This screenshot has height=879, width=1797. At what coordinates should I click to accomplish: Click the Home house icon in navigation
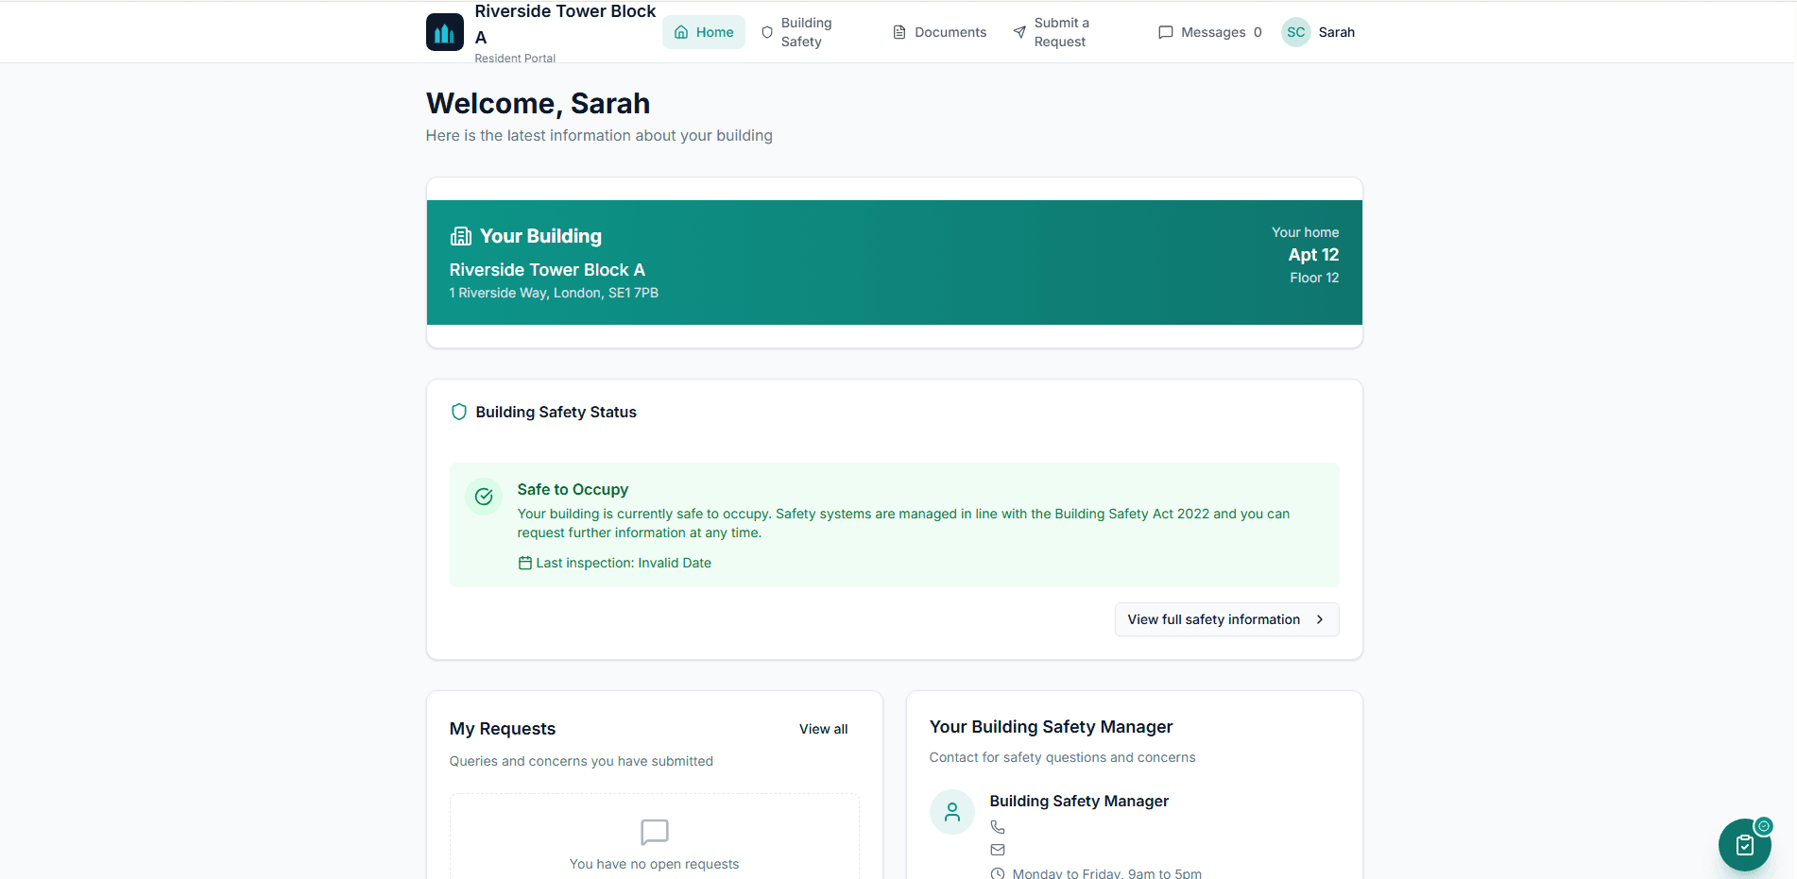pos(681,32)
